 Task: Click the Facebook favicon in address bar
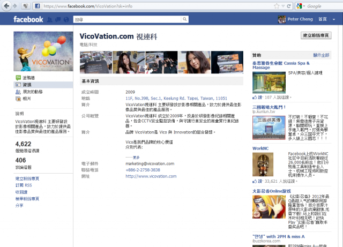[38, 6]
